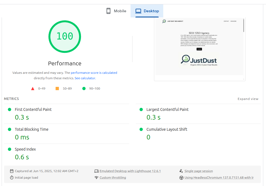Viewport: 266px width, 186px height.
Task: Open the See calculator link
Action: pos(85,78)
